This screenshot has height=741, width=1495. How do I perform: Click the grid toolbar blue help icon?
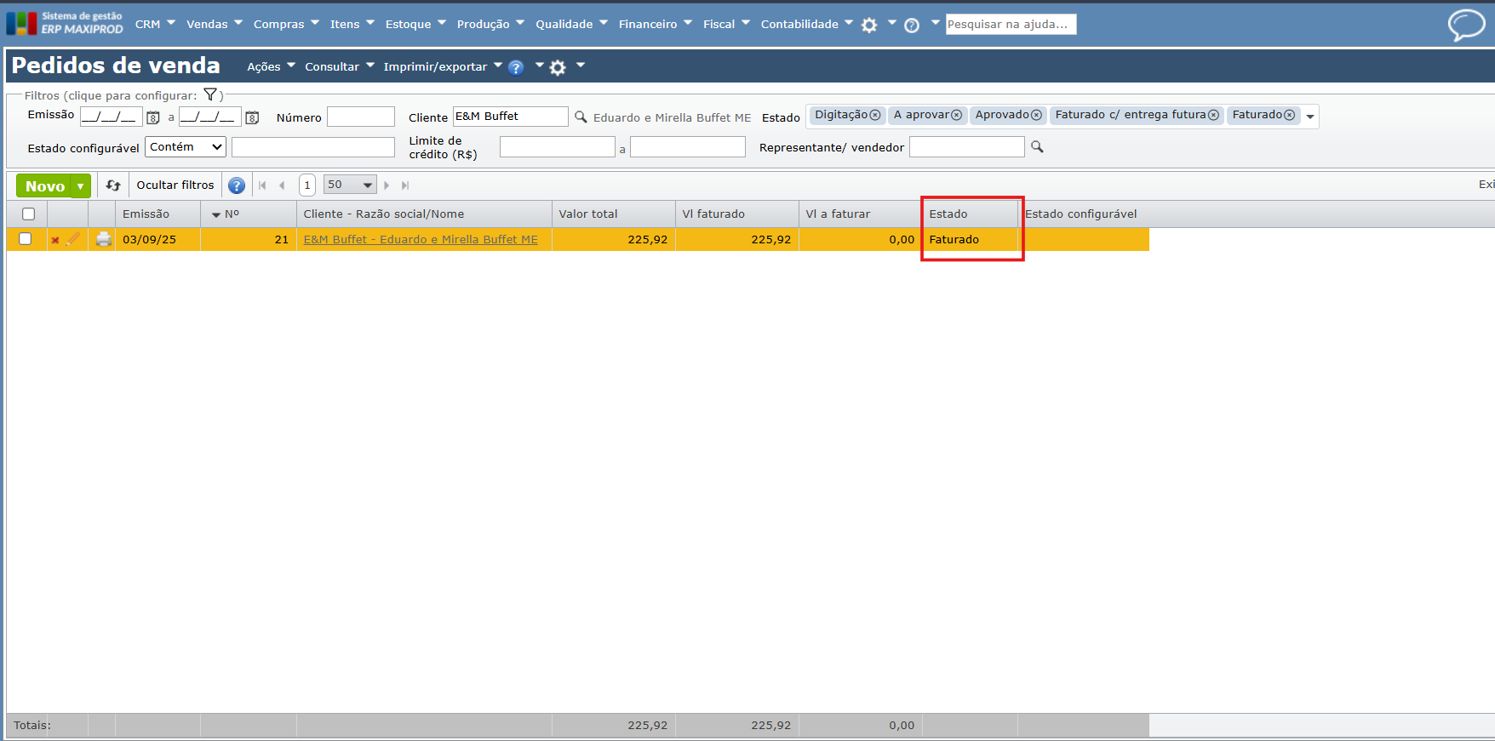tap(237, 185)
